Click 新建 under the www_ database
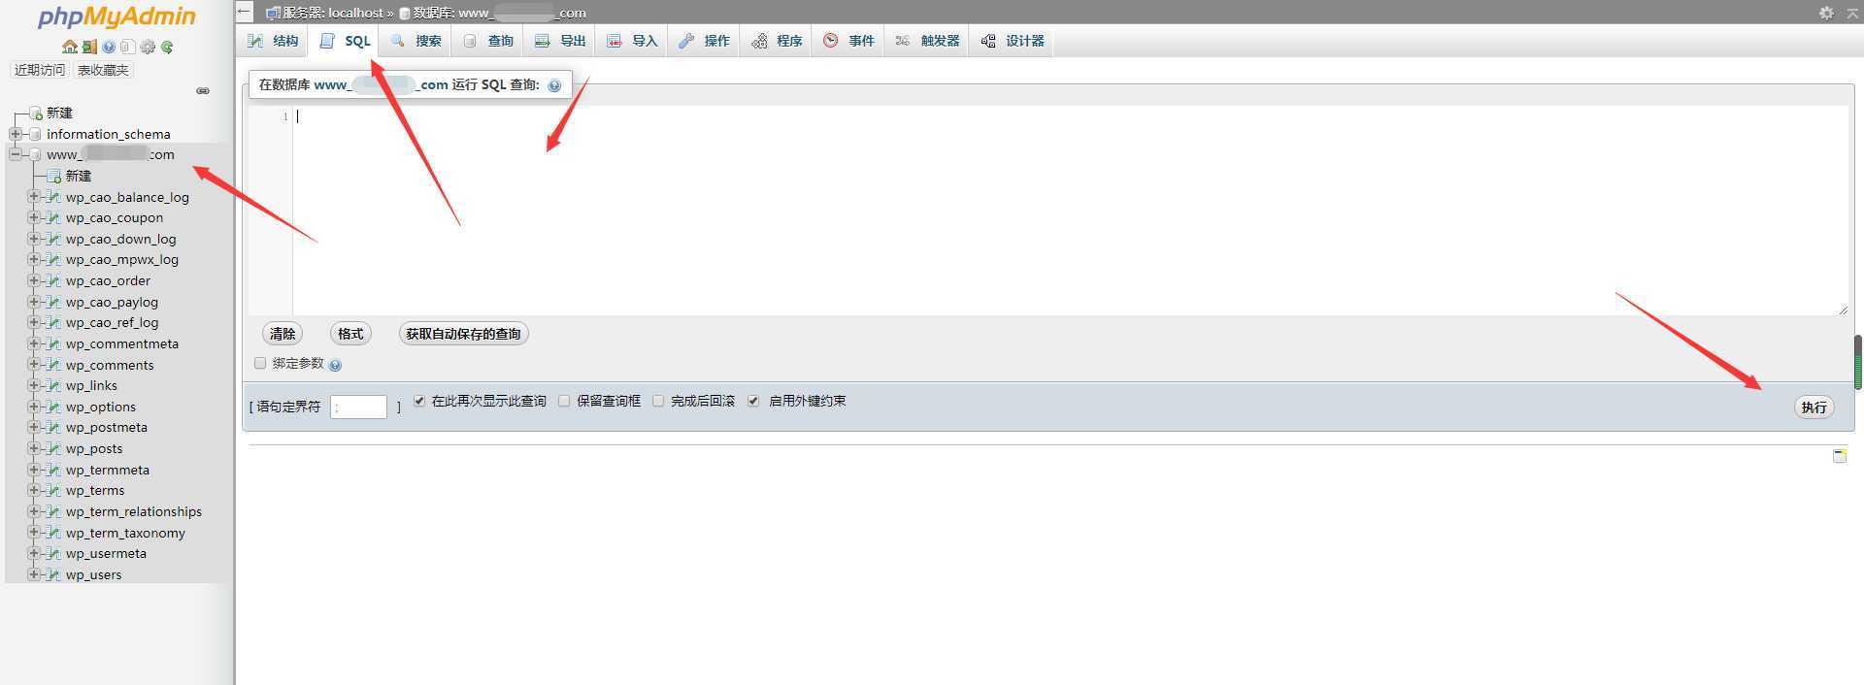1864x685 pixels. (78, 176)
